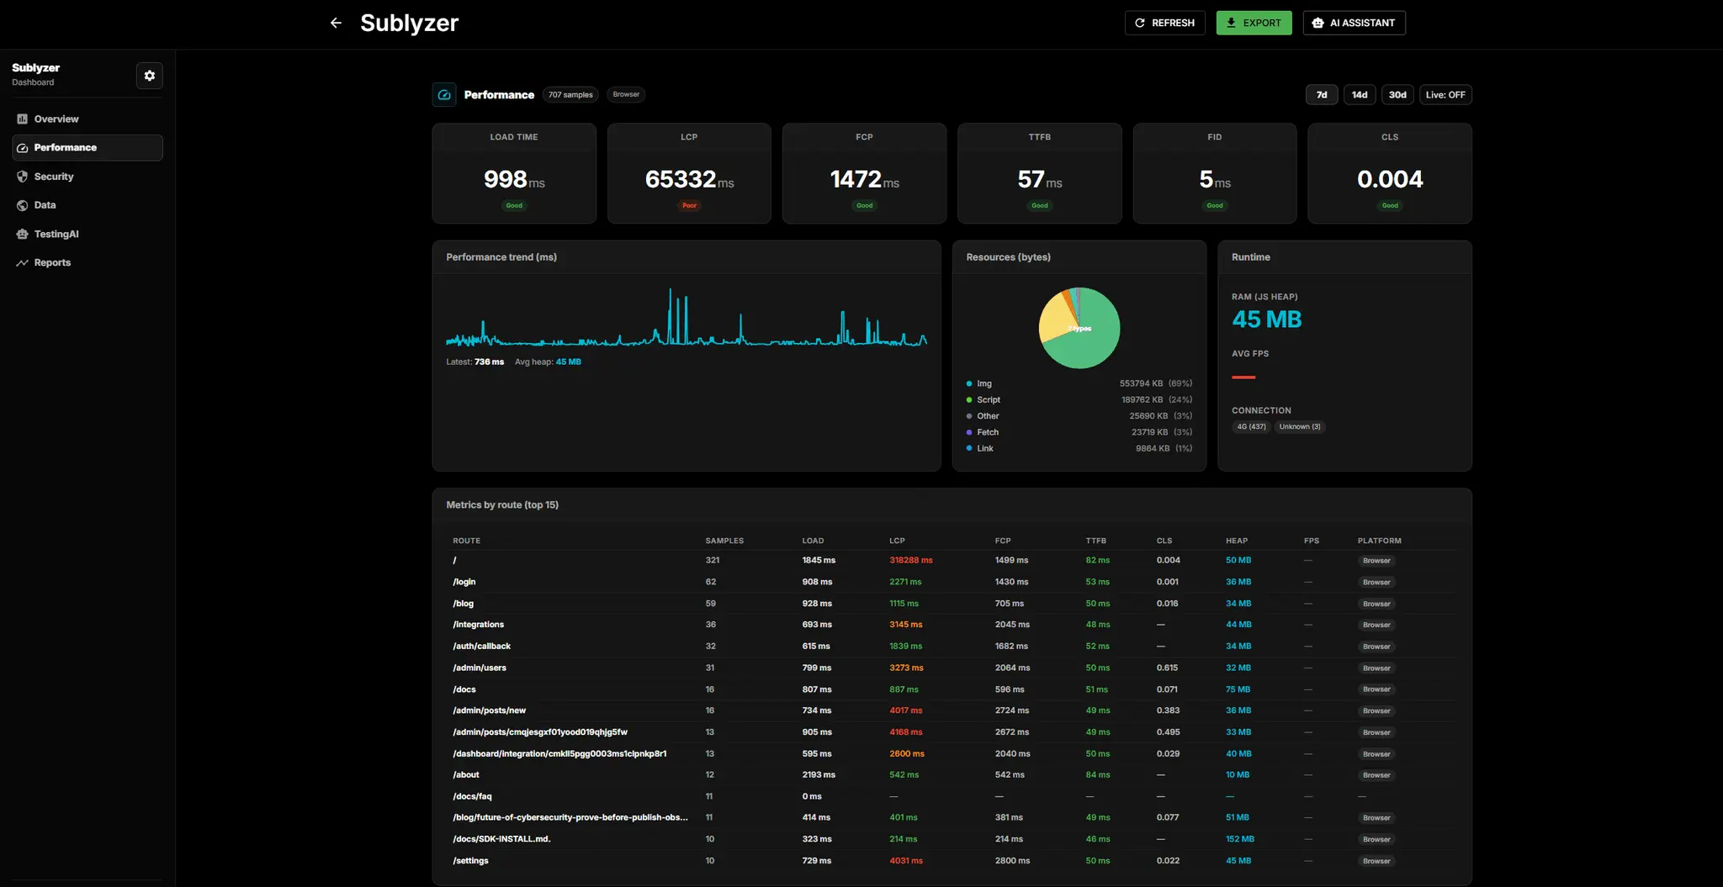The height and width of the screenshot is (887, 1723).
Task: Click the robot icon in AI ASSISTANT button
Action: point(1318,23)
